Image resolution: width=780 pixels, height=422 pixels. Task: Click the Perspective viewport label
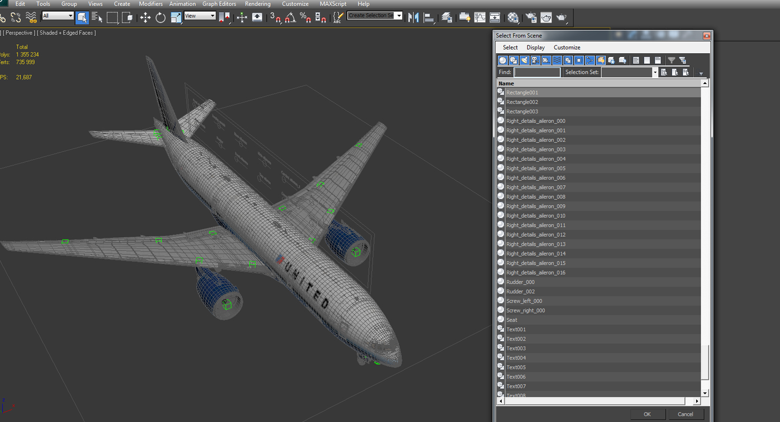[19, 33]
